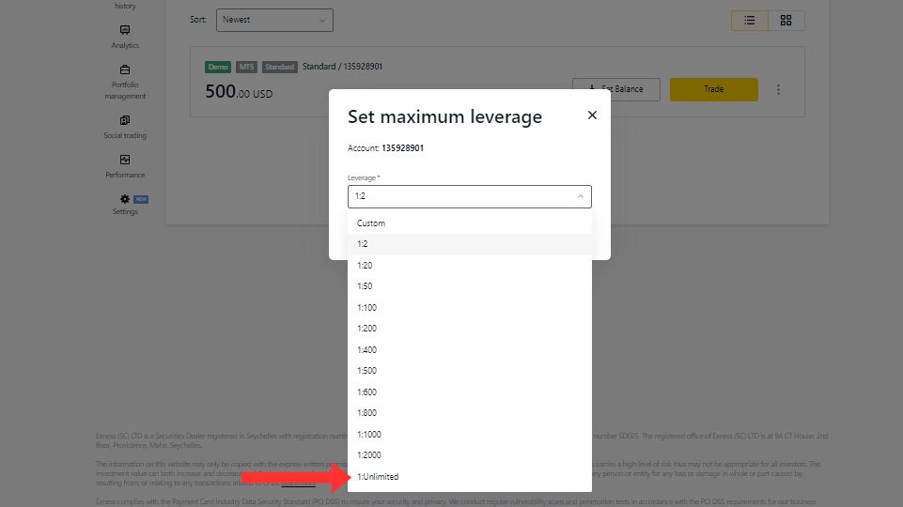Click the yellow Trade button
The width and height of the screenshot is (903, 507).
point(713,89)
